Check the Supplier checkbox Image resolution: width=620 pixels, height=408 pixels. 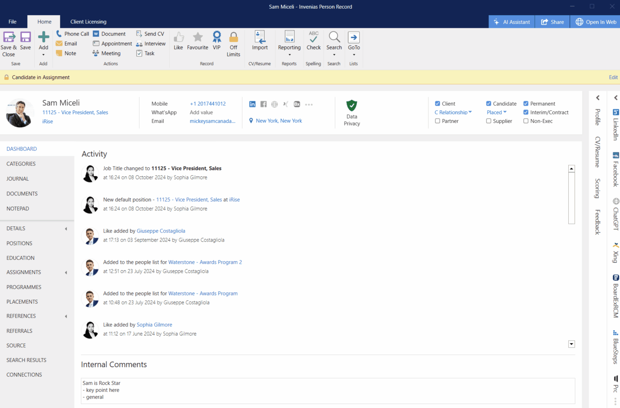(489, 121)
